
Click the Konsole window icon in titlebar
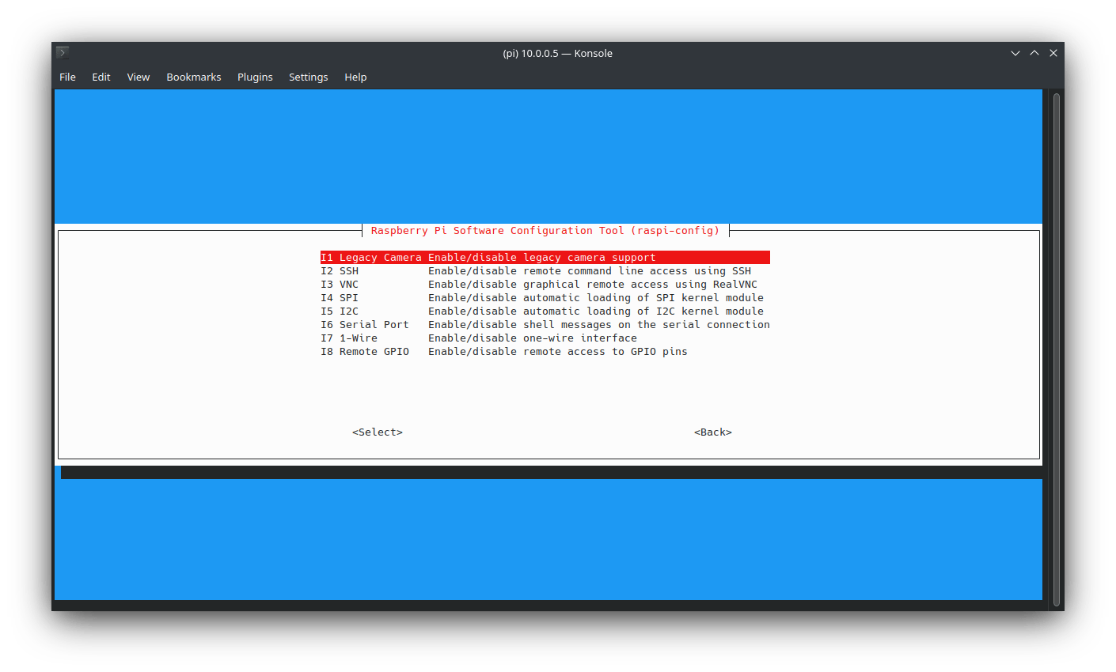[61, 52]
